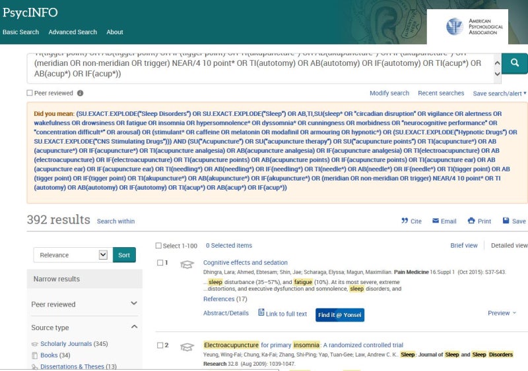Viewport: 528px width, 371px height.
Task: Switch to Detailed view
Action: click(x=509, y=246)
